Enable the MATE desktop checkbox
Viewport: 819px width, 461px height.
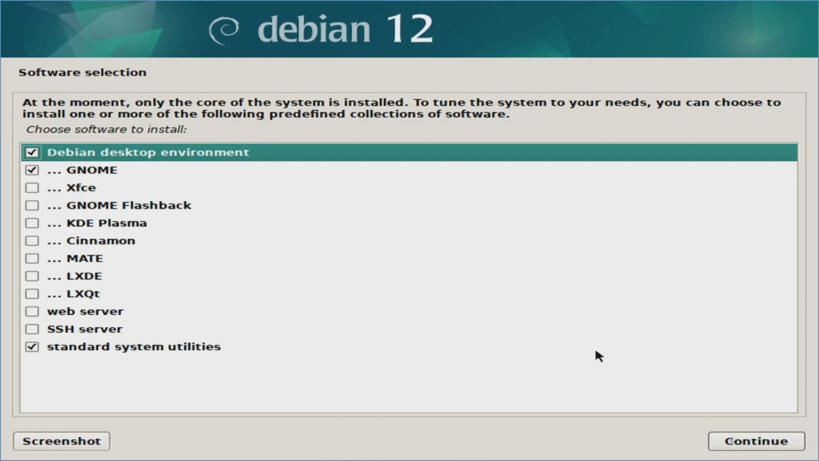coord(32,259)
